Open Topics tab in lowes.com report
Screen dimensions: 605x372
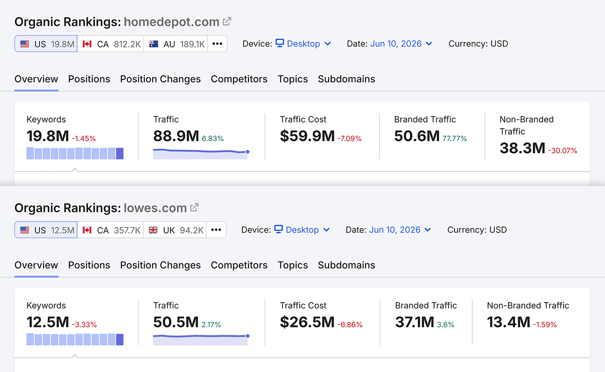[x=293, y=265]
